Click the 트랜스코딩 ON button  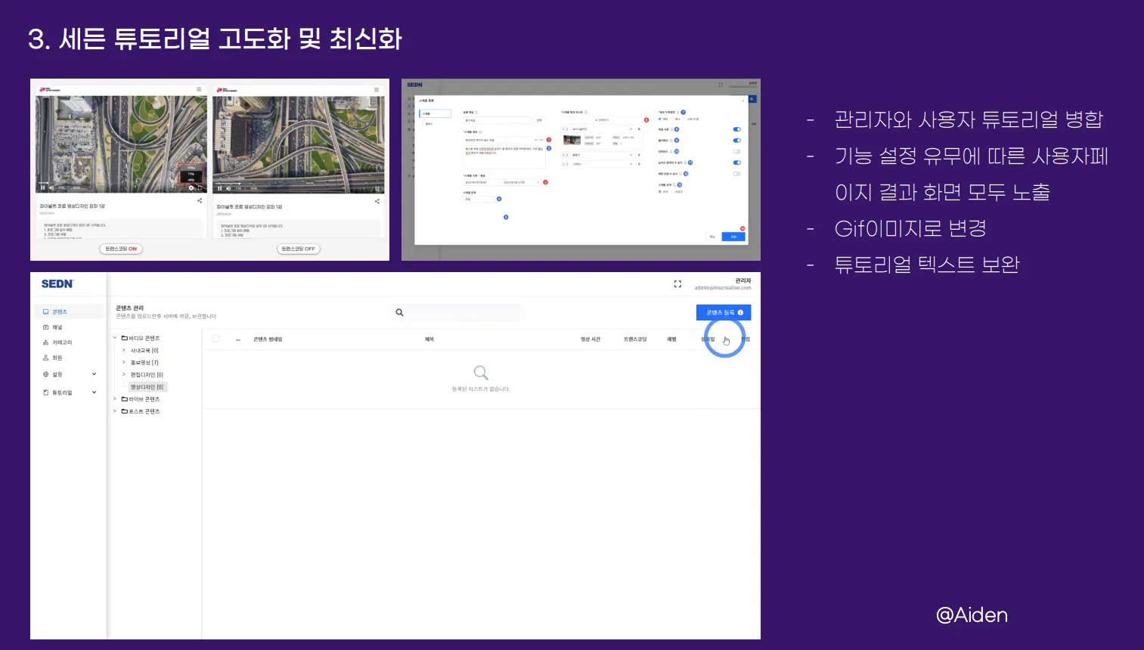click(121, 249)
